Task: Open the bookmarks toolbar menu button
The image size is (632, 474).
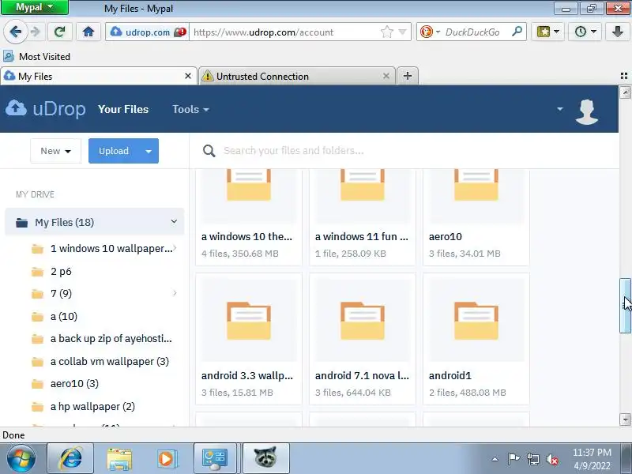Action: click(x=547, y=32)
